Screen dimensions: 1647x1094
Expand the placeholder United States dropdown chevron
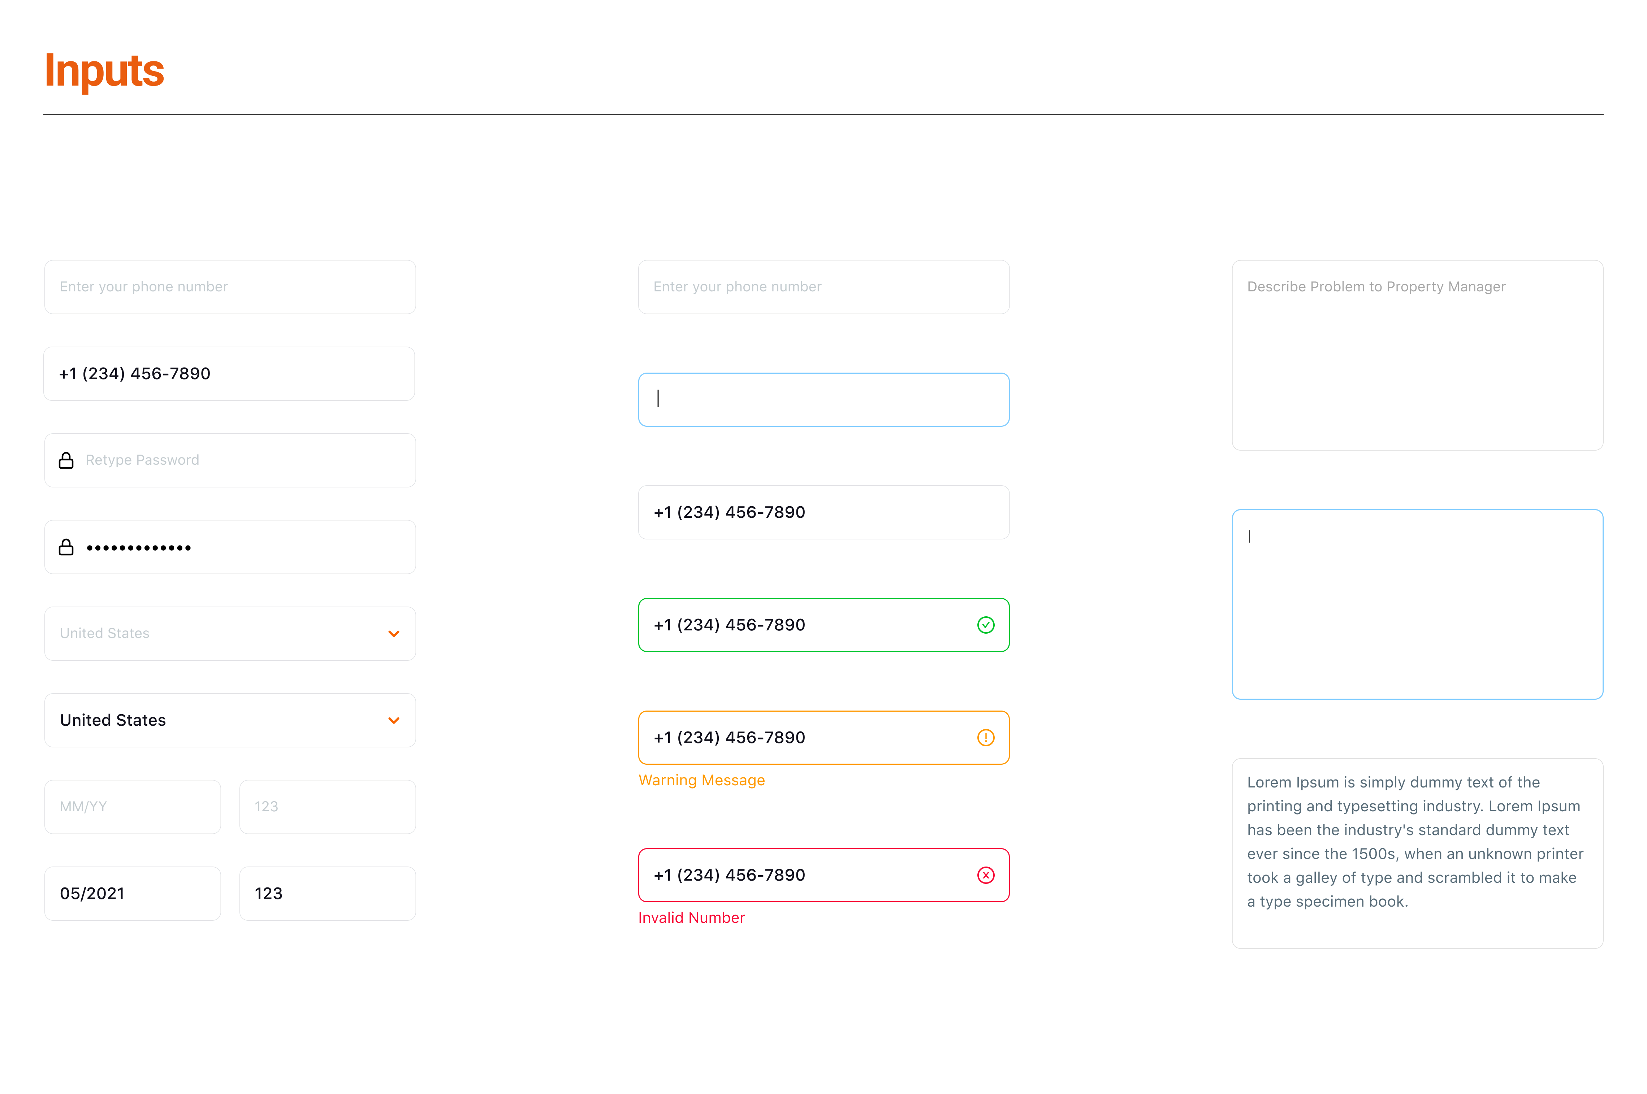pyautogui.click(x=394, y=634)
